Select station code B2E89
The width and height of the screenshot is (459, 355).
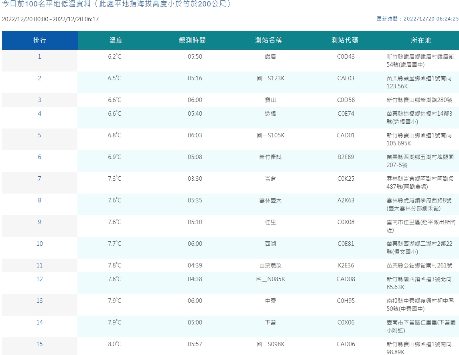pos(346,157)
